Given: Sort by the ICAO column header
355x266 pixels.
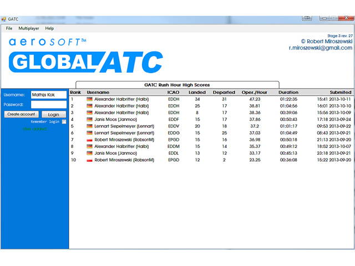Looking at the screenshot, I should click(173, 93).
